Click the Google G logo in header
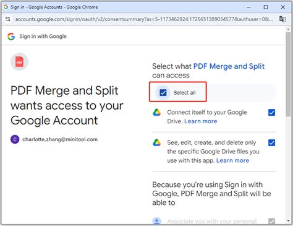The height and width of the screenshot is (226, 293). 11,37
